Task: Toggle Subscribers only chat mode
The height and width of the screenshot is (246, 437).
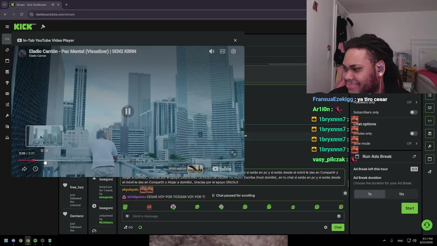Action: click(x=413, y=112)
